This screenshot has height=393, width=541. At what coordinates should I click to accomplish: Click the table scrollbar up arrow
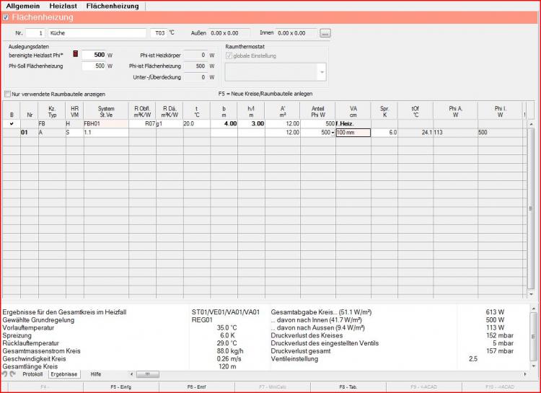point(532,124)
